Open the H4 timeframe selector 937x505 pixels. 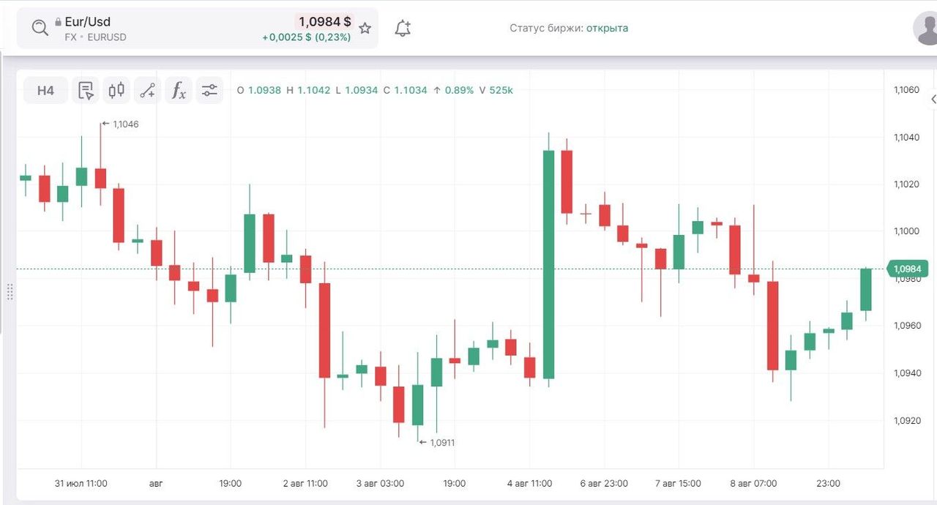(x=45, y=91)
